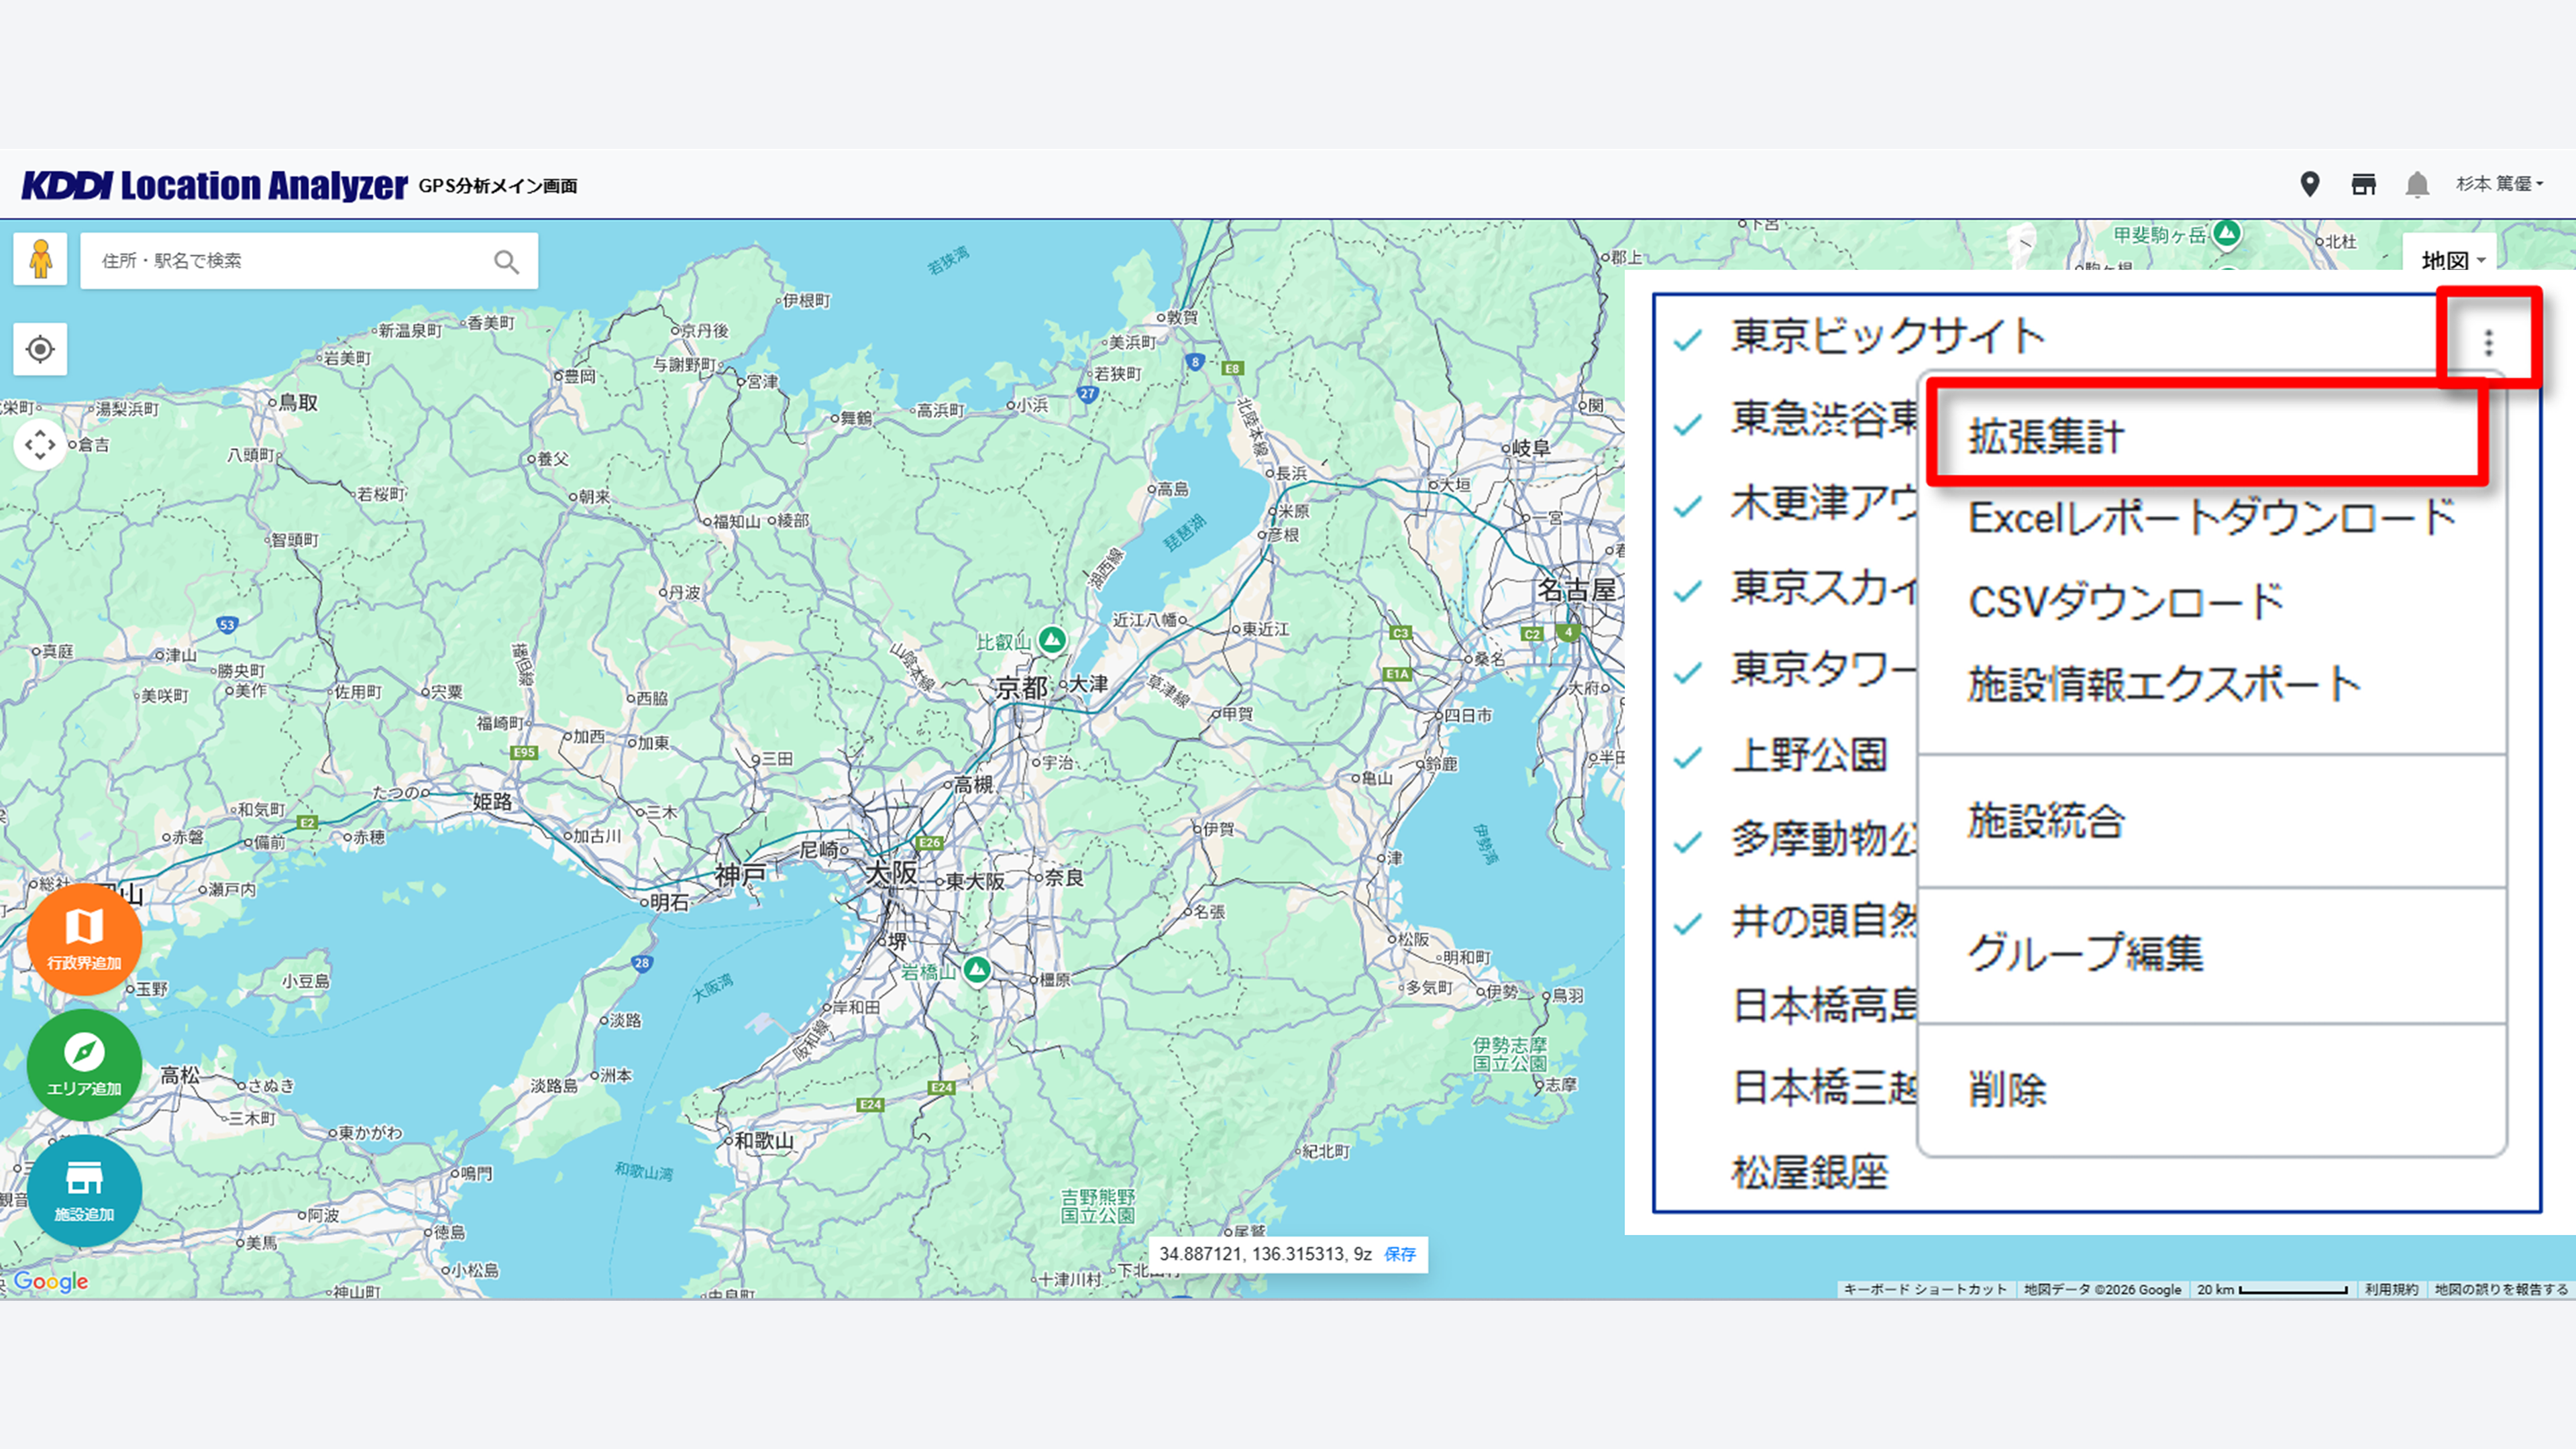Click the three-dot options menu button
This screenshot has width=2576, height=1449.
[x=2488, y=343]
